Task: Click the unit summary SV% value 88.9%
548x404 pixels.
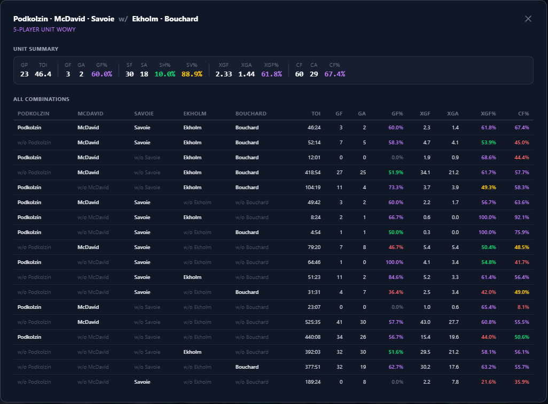Action: click(x=192, y=74)
